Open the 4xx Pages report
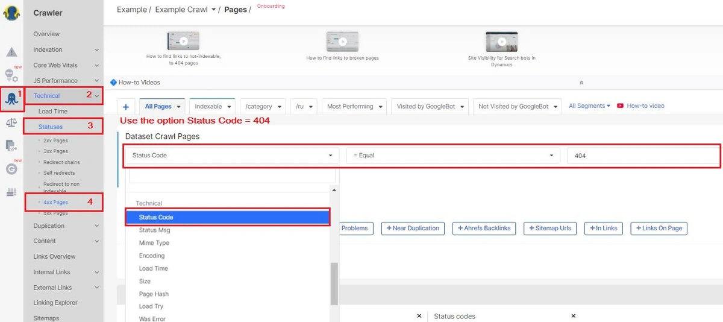723x322 pixels. click(55, 203)
